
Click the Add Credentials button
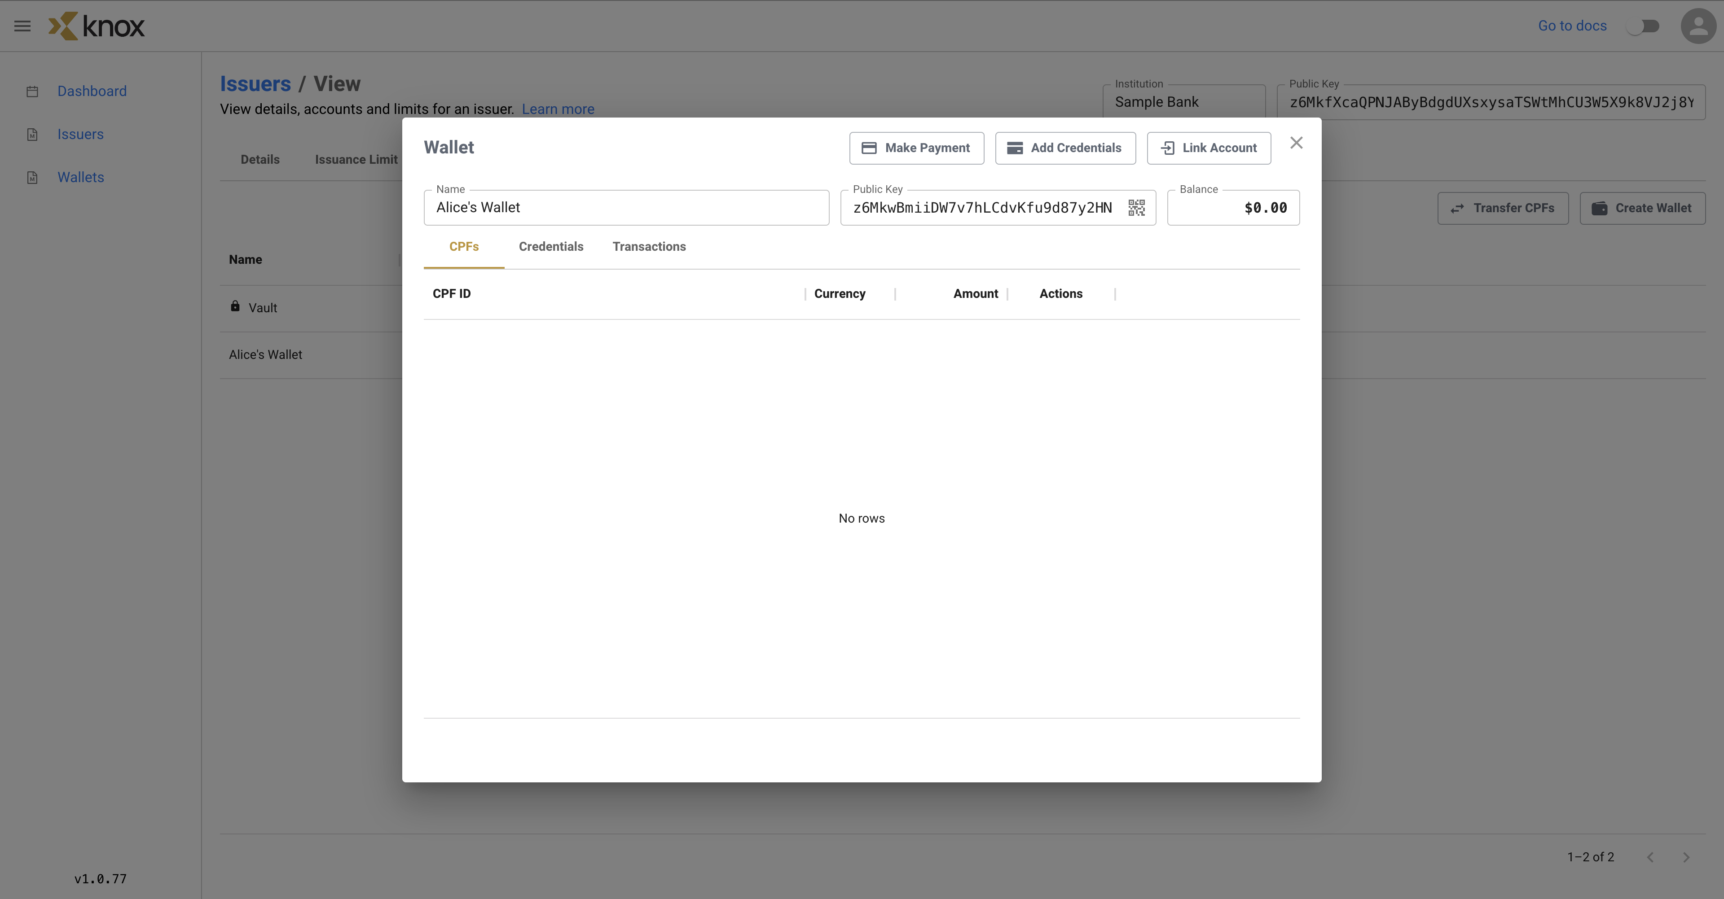click(x=1065, y=148)
